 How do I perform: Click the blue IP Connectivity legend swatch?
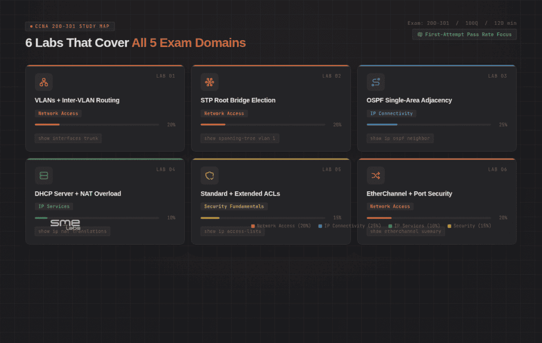click(320, 226)
